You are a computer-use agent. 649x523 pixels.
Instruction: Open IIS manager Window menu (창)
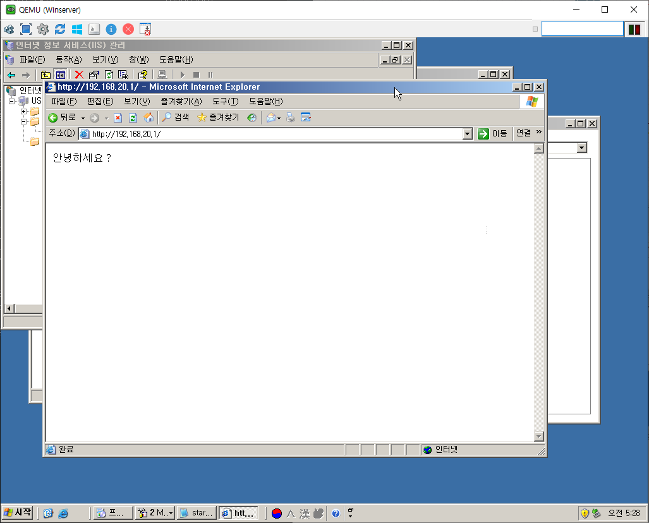coord(138,59)
